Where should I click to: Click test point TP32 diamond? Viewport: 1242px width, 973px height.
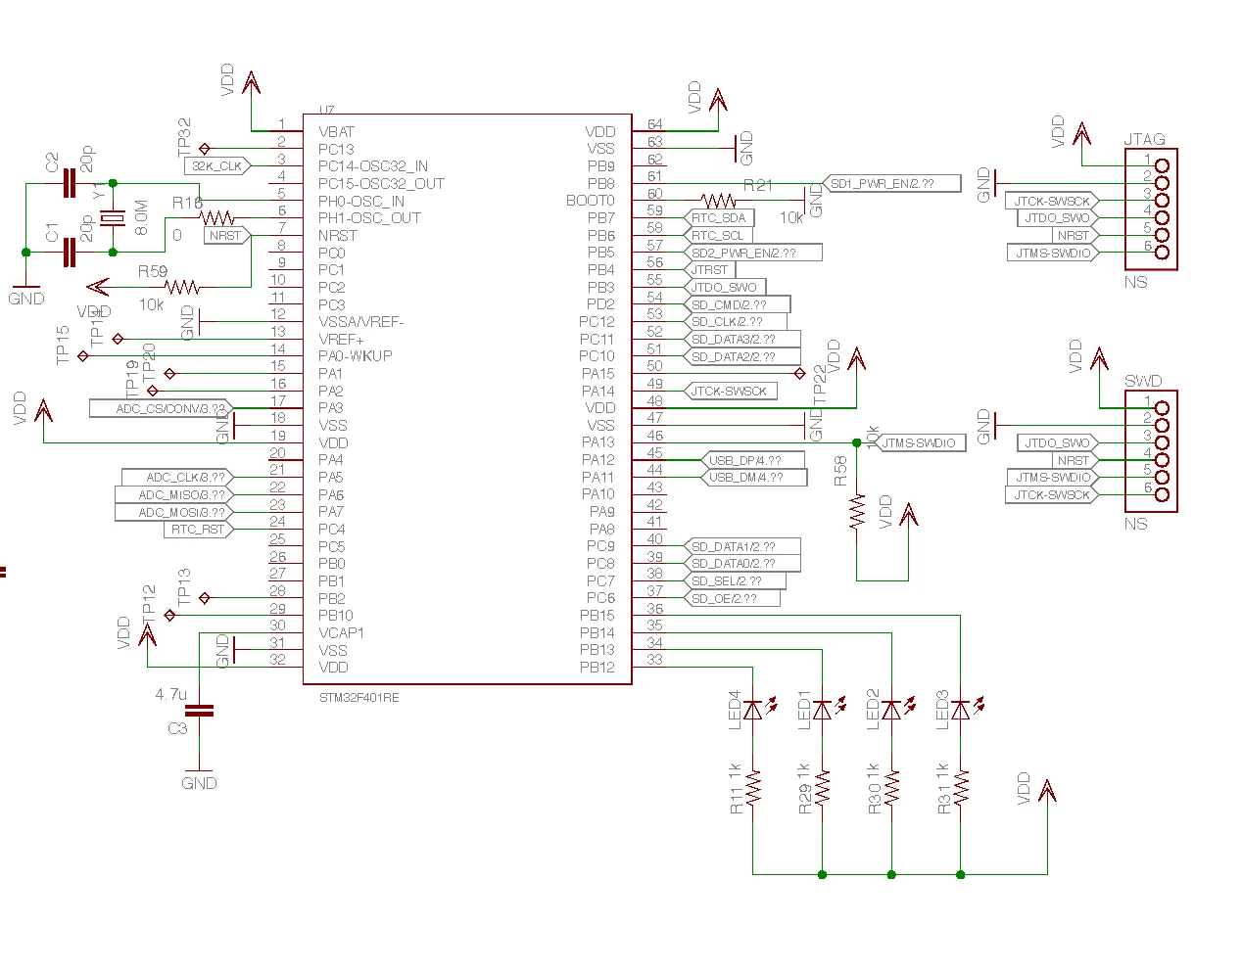205,149
